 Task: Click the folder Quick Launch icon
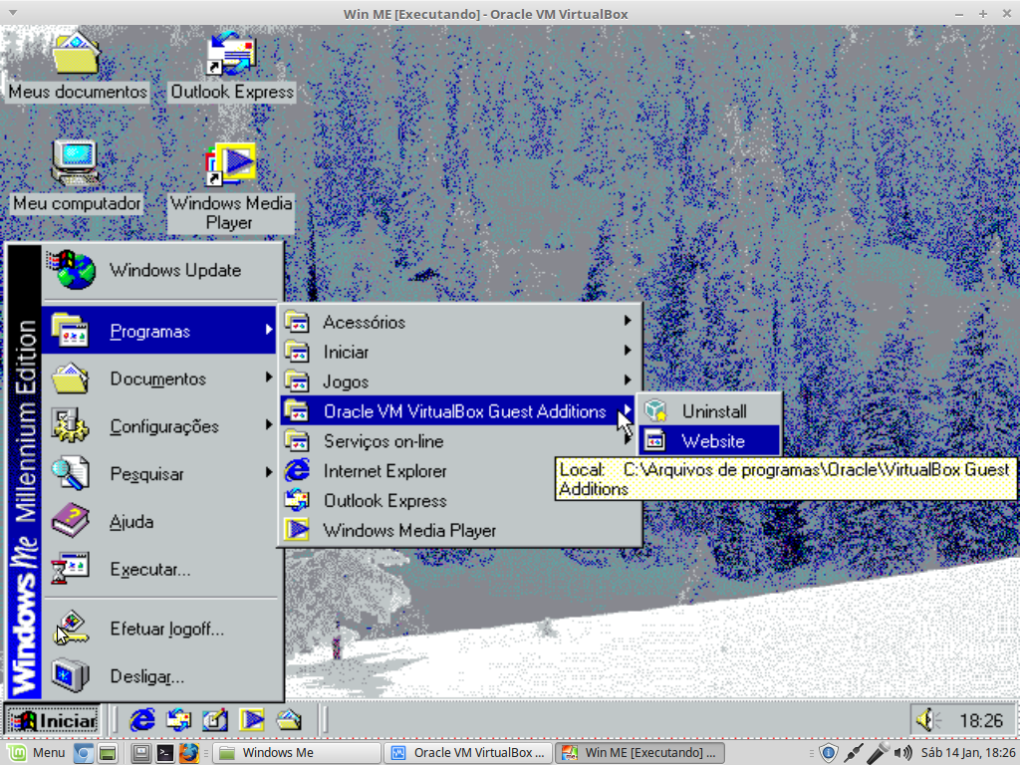289,720
